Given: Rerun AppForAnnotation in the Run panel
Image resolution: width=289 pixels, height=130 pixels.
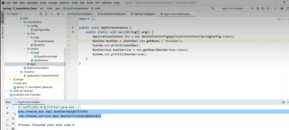Looking at the screenshot, I should point(8,108).
